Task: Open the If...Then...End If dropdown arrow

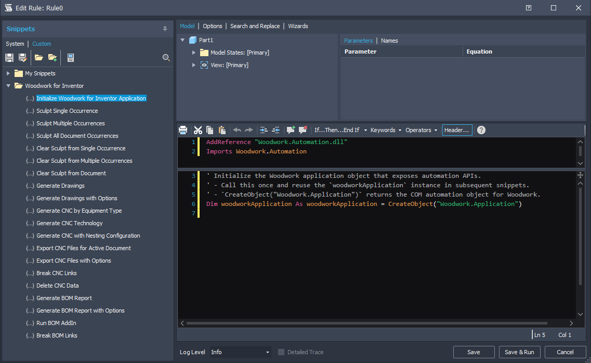Action: tap(365, 131)
